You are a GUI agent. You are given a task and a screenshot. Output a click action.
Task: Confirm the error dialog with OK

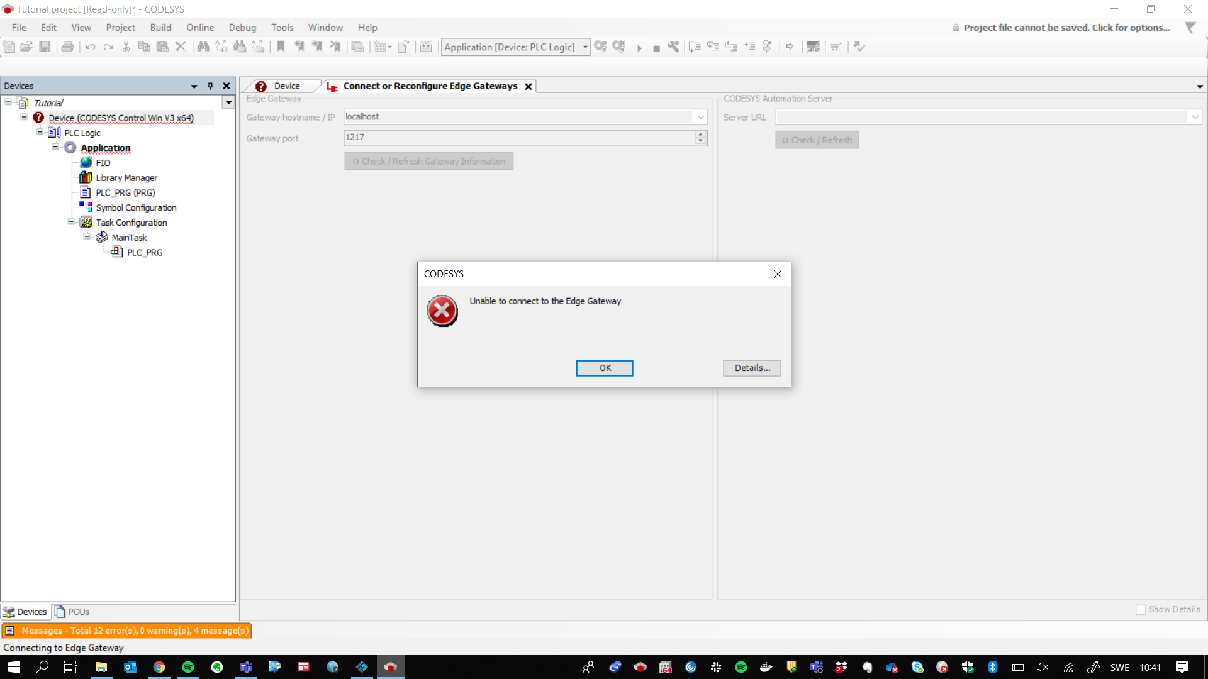(604, 368)
